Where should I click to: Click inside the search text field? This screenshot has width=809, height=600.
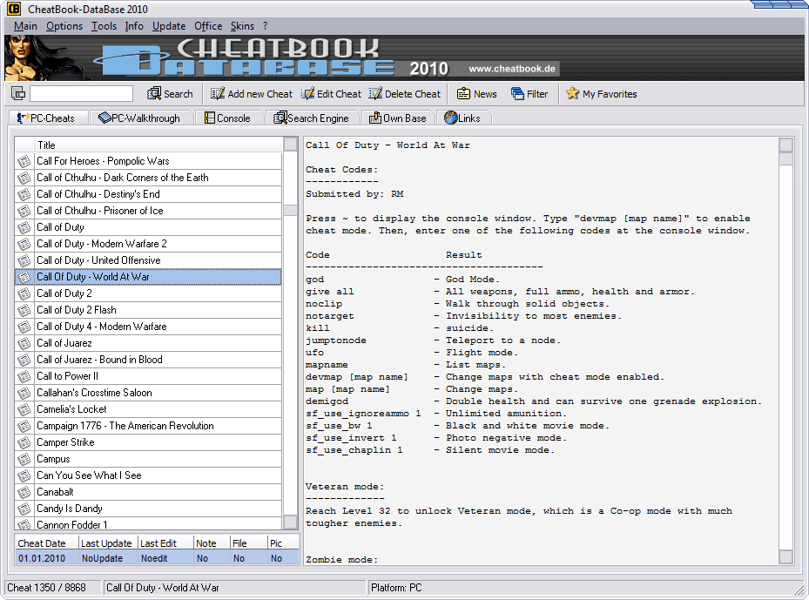82,94
